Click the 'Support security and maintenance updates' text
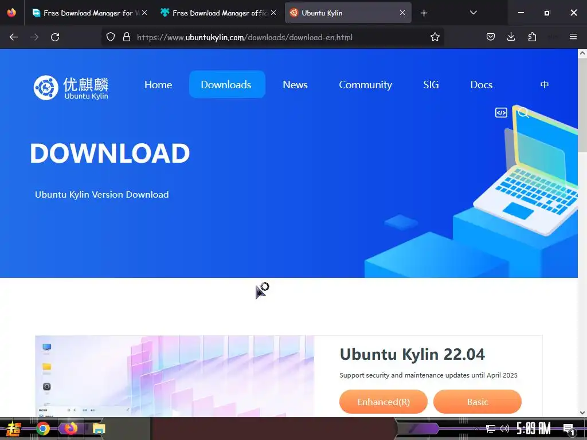This screenshot has height=440, width=587. point(428,375)
